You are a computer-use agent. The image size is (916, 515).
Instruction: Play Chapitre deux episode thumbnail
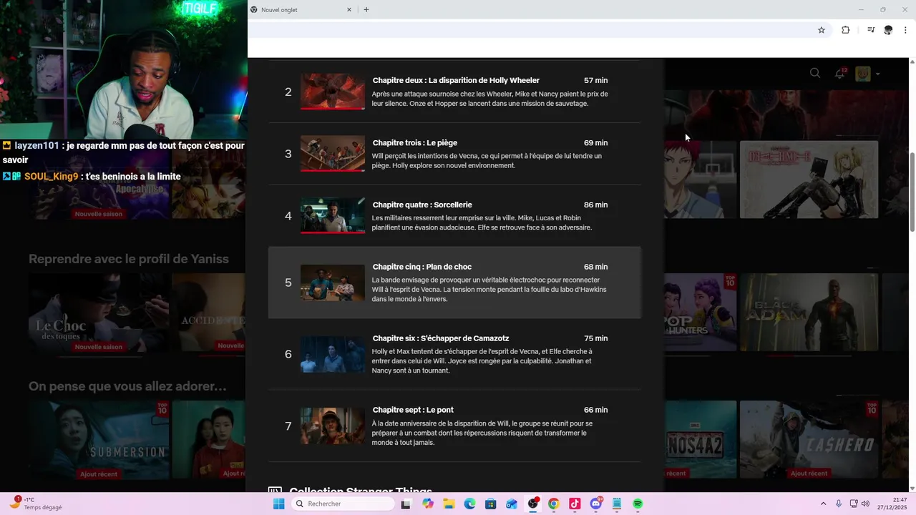[333, 92]
